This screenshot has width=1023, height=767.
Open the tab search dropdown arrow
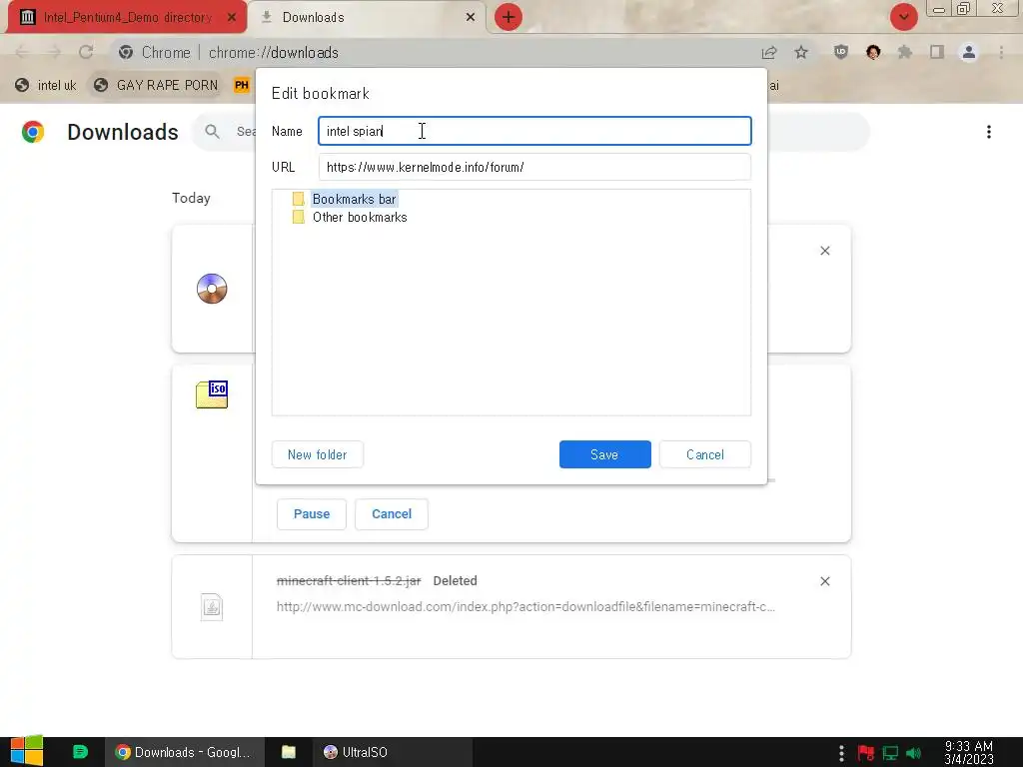click(903, 17)
